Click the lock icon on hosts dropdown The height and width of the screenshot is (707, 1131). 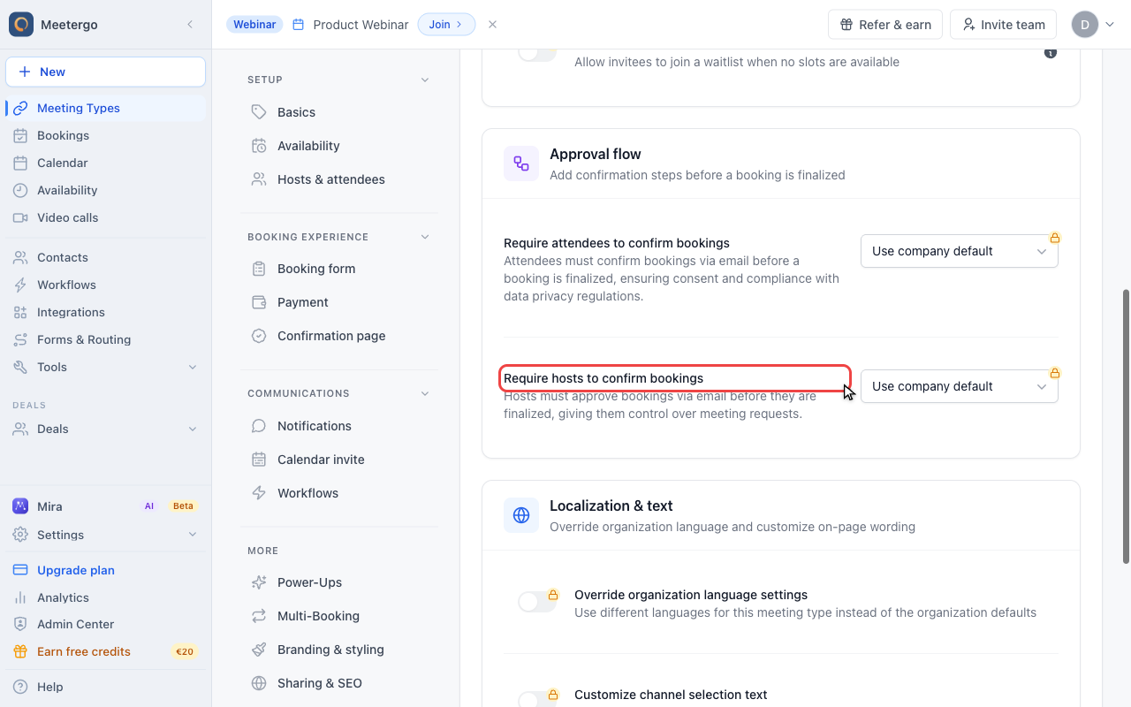[x=1054, y=373]
